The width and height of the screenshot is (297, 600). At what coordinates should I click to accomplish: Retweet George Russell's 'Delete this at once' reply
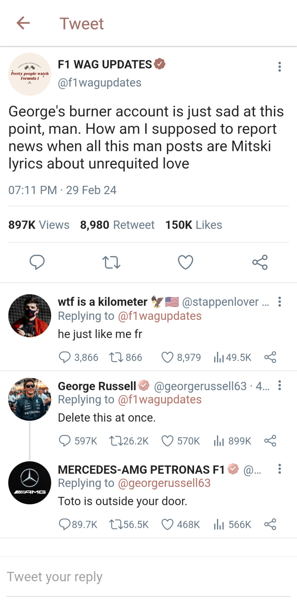point(116,441)
